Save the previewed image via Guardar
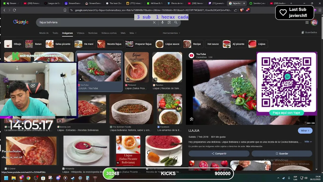 click(x=282, y=153)
